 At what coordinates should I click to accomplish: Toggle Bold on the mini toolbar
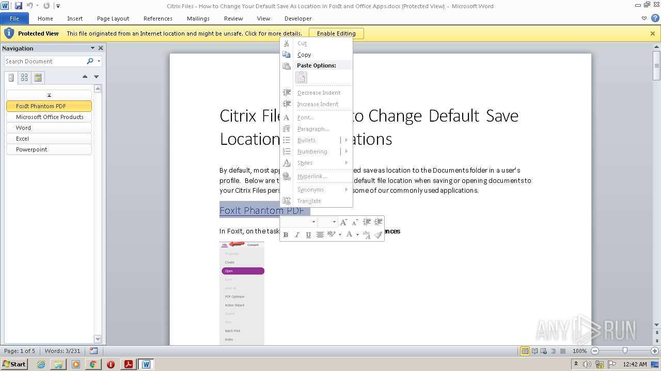point(286,235)
